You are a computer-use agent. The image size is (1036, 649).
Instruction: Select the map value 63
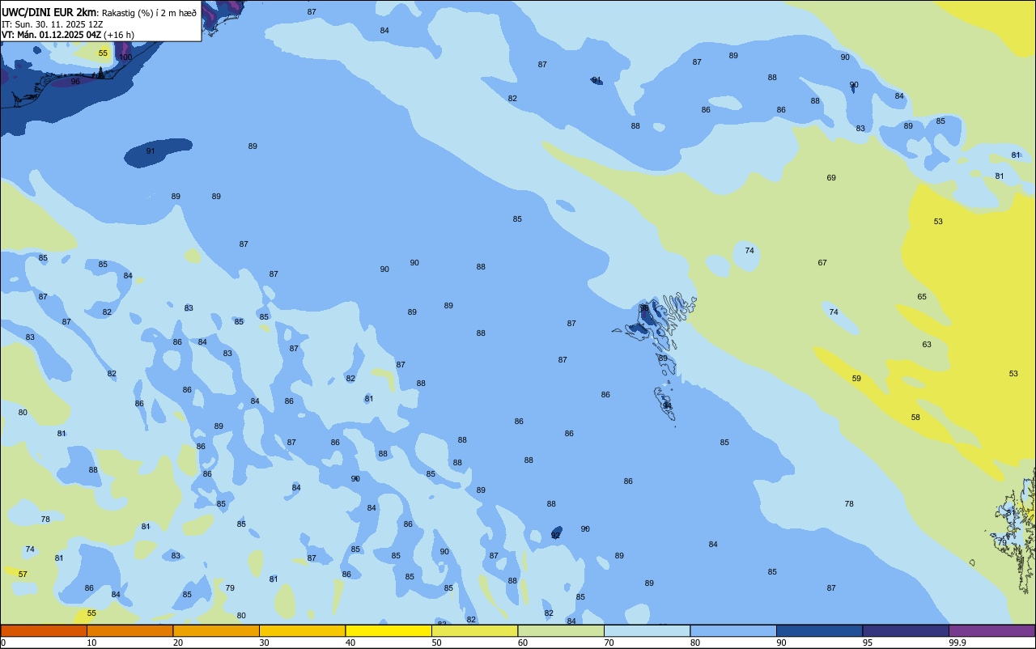tap(927, 344)
